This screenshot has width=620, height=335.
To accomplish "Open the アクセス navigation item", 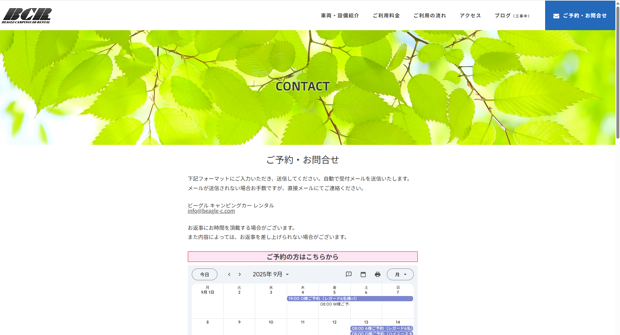I will click(470, 16).
